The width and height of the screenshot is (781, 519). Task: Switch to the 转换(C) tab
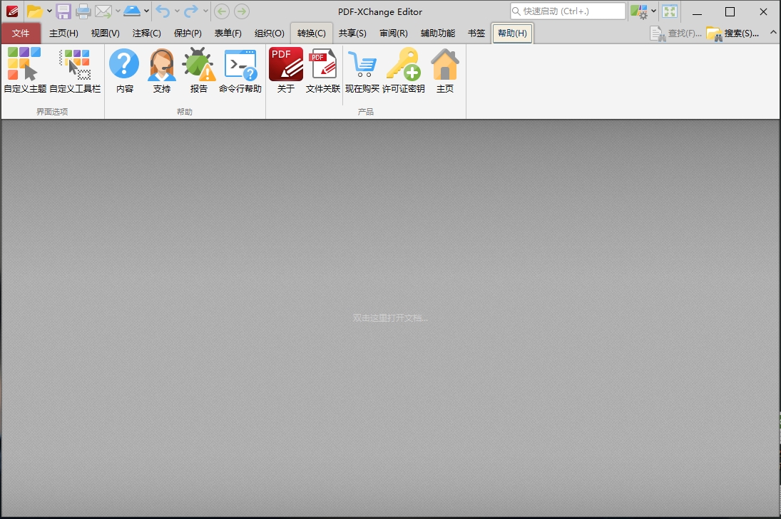click(311, 33)
